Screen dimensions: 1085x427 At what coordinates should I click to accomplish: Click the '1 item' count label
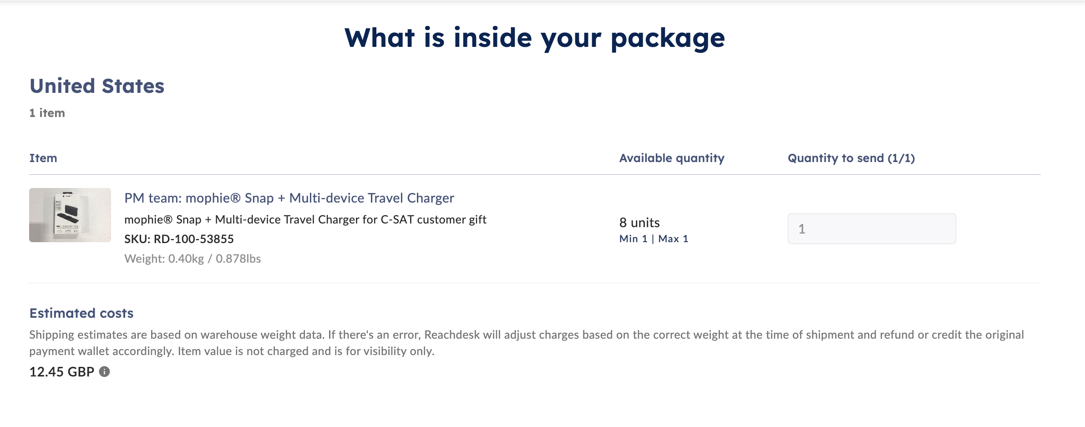point(47,113)
